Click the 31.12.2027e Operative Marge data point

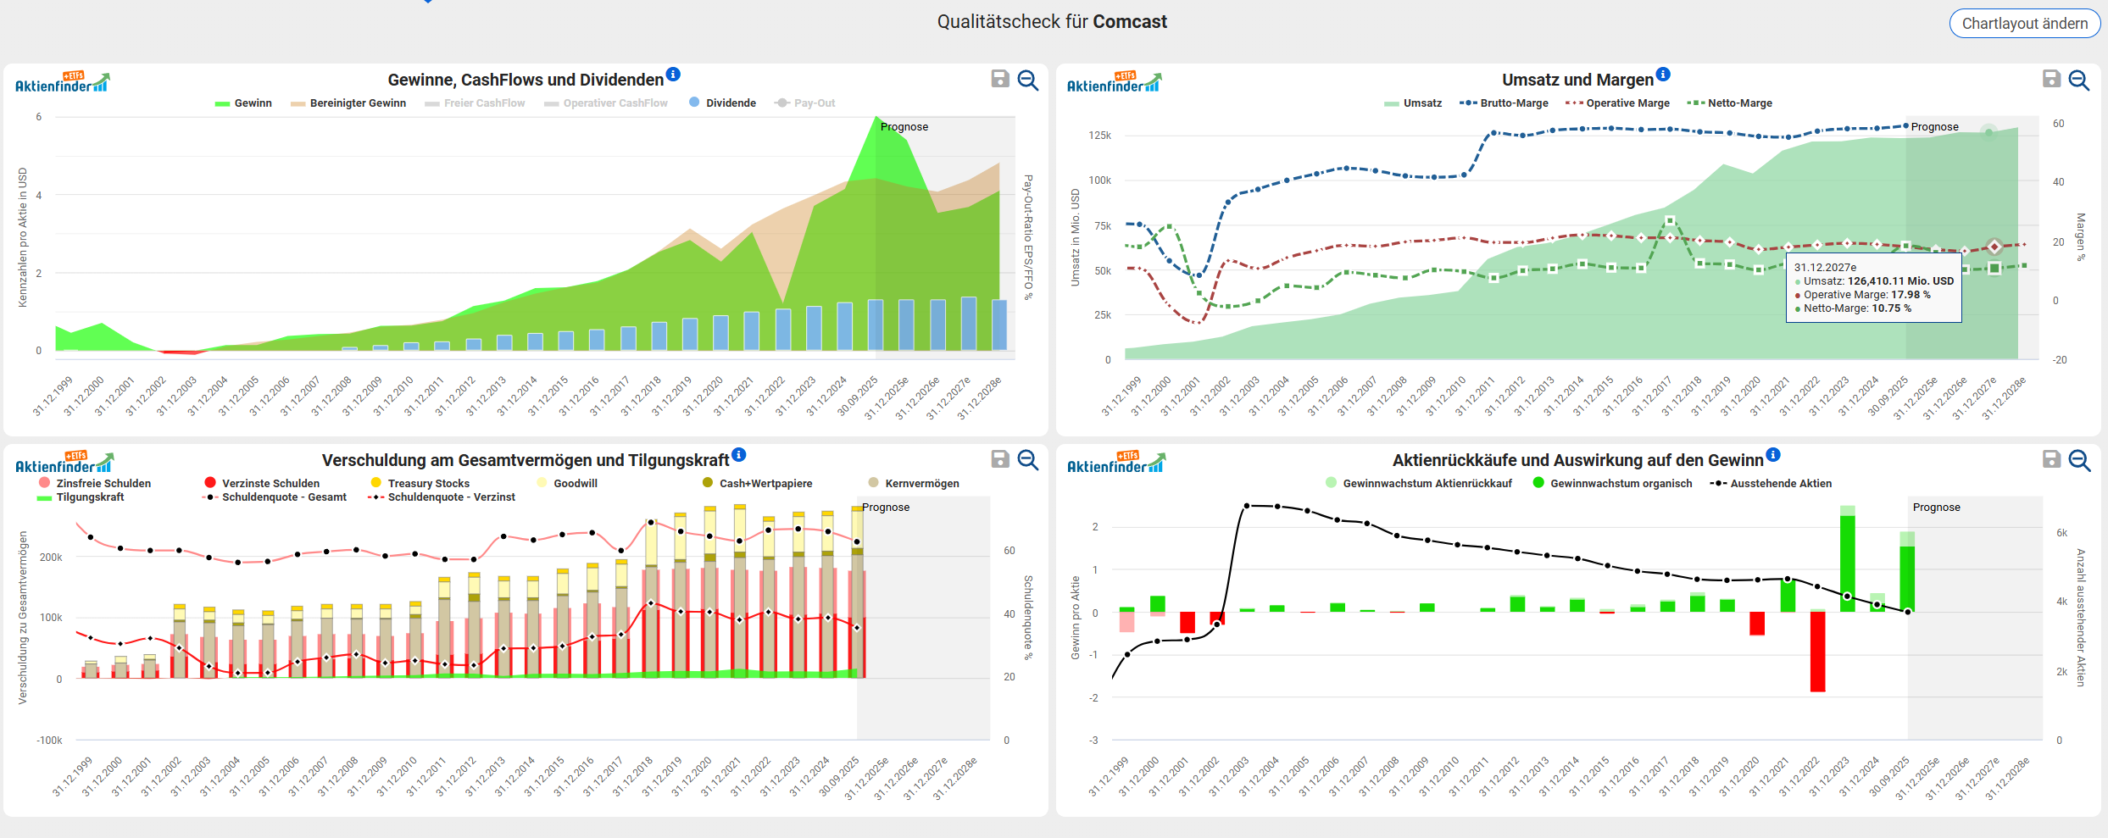[x=1994, y=247]
